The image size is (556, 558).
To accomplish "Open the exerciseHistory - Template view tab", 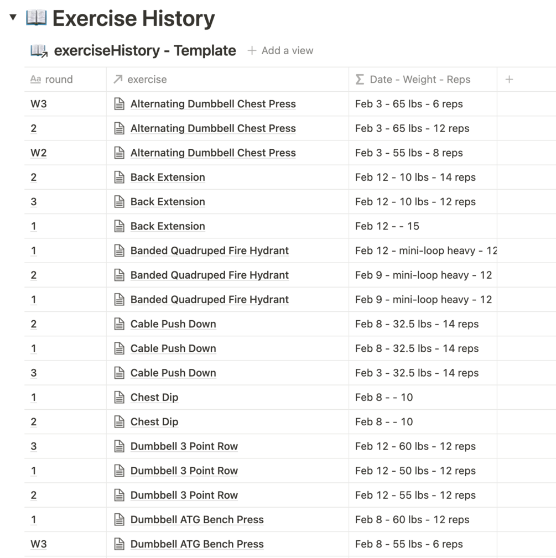I will pyautogui.click(x=144, y=51).
